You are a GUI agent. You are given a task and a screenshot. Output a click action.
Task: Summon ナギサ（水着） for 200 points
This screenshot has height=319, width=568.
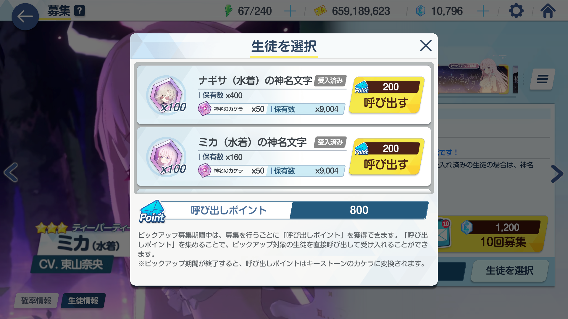[387, 95]
